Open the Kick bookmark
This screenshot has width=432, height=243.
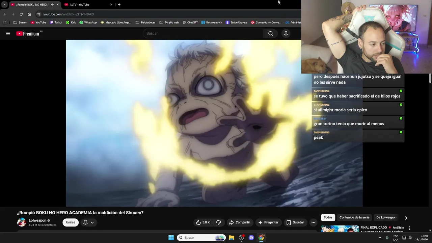[x=71, y=22]
